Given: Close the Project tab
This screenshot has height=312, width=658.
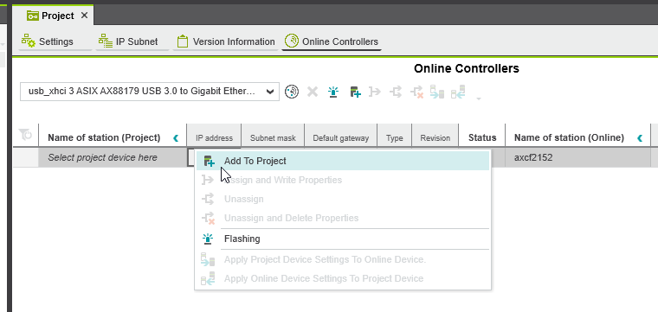Looking at the screenshot, I should [84, 16].
